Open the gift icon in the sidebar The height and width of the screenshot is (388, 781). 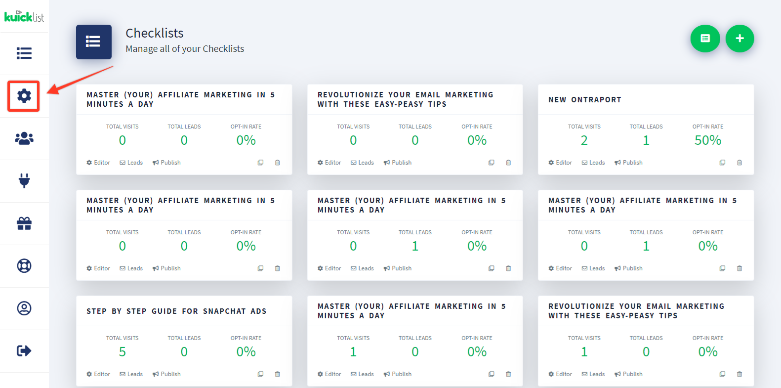click(x=24, y=223)
